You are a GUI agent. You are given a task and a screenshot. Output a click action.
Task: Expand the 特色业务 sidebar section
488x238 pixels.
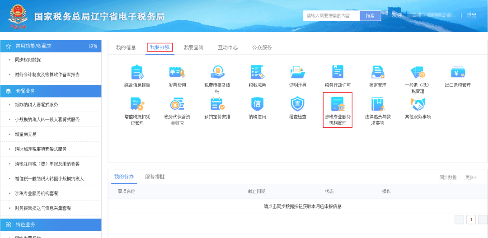tap(51, 224)
